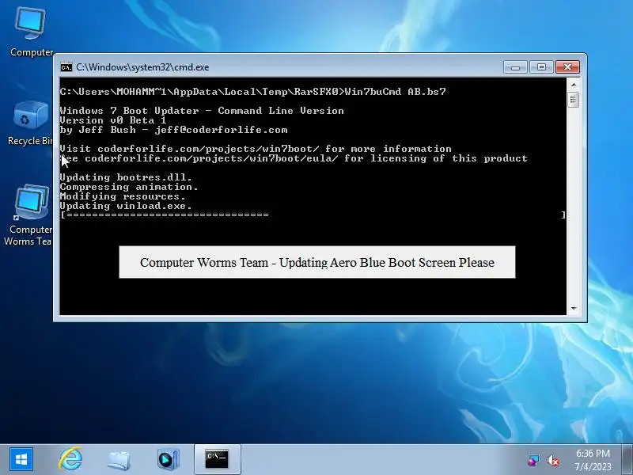Image resolution: width=633 pixels, height=475 pixels.
Task: Click the 'Modifying resources.' line
Action: tap(123, 196)
